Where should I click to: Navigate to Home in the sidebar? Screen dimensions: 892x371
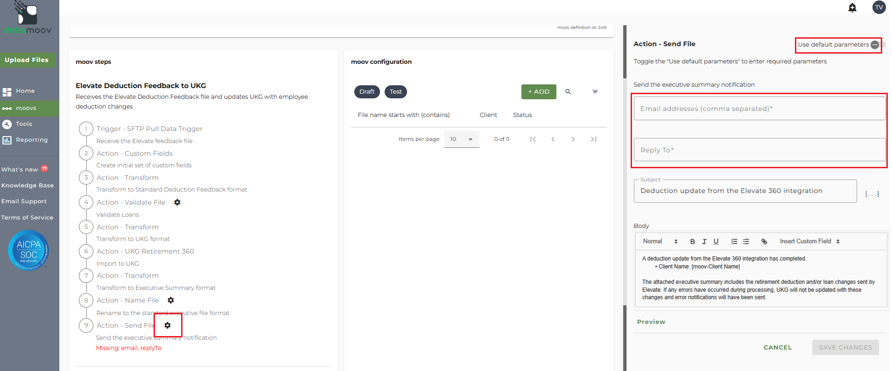click(x=25, y=91)
